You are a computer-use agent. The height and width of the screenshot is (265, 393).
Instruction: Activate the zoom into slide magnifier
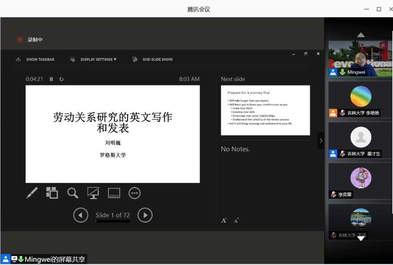tap(73, 193)
